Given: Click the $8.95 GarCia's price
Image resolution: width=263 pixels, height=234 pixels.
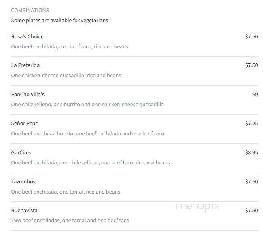Looking at the screenshot, I should [251, 153].
